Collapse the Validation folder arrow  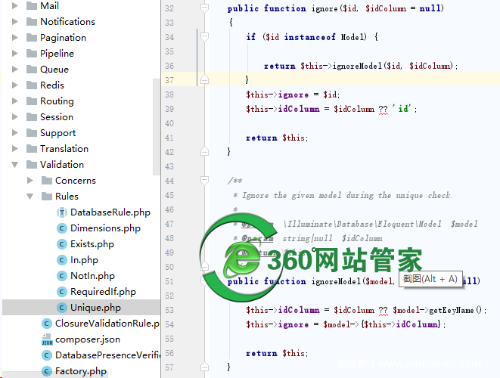(x=14, y=165)
